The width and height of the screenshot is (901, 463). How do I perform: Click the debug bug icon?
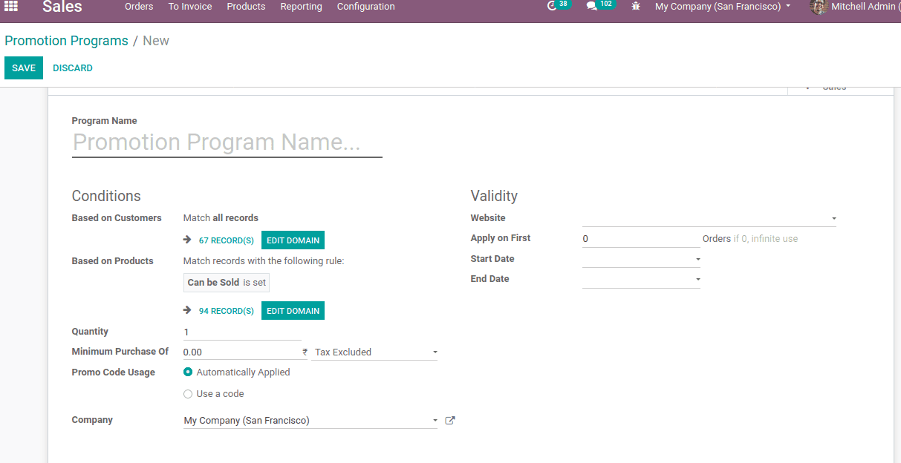coord(636,6)
